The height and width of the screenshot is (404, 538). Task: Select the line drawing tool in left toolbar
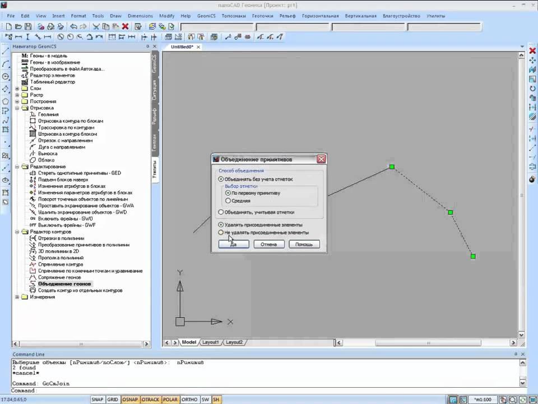6,52
